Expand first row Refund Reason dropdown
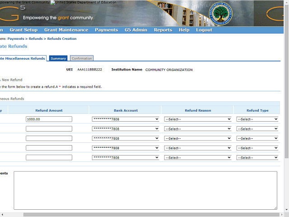Screen dimensions: 289x217 coord(197,119)
